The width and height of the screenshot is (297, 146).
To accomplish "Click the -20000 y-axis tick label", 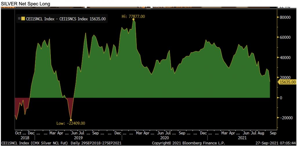I will point(284,118).
